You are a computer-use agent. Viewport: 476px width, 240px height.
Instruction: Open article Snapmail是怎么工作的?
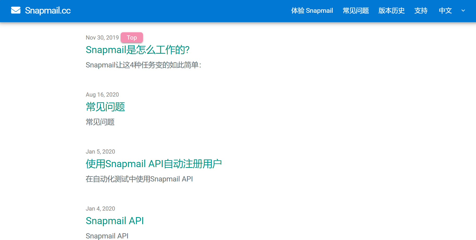(x=138, y=50)
